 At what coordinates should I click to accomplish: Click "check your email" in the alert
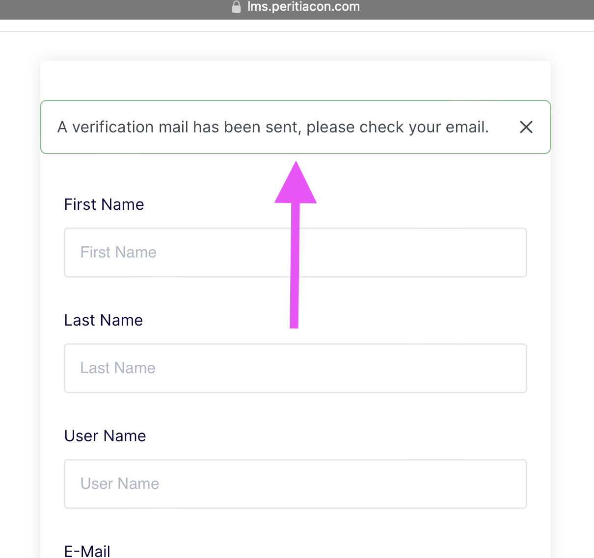pos(424,127)
